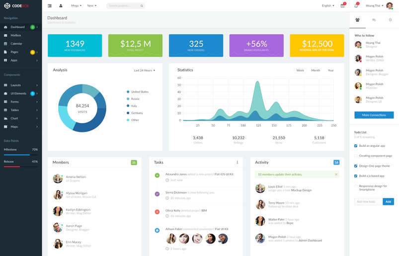This screenshot has width=399, height=256.
Task: Toggle the sidebar menu icon in top bar
Action: pos(50,5)
